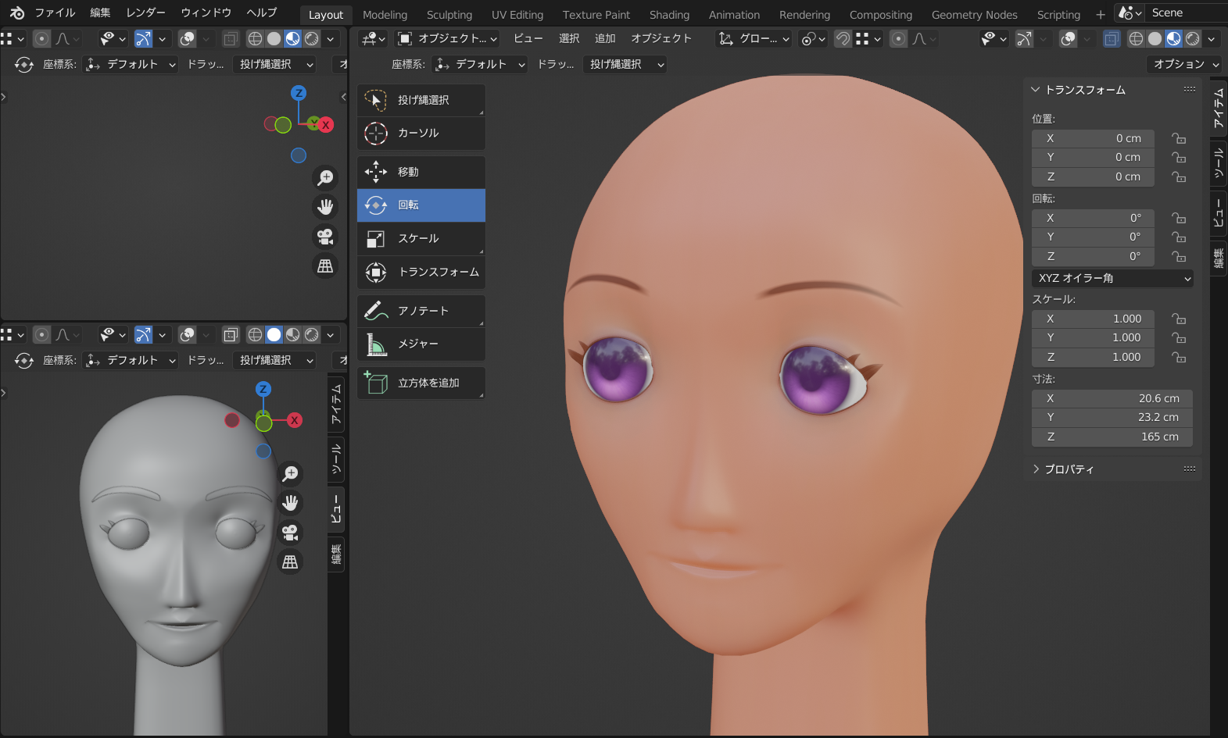Image resolution: width=1228 pixels, height=738 pixels.
Task: Open the Object (オブジェクト) menu in the header
Action: (x=661, y=38)
